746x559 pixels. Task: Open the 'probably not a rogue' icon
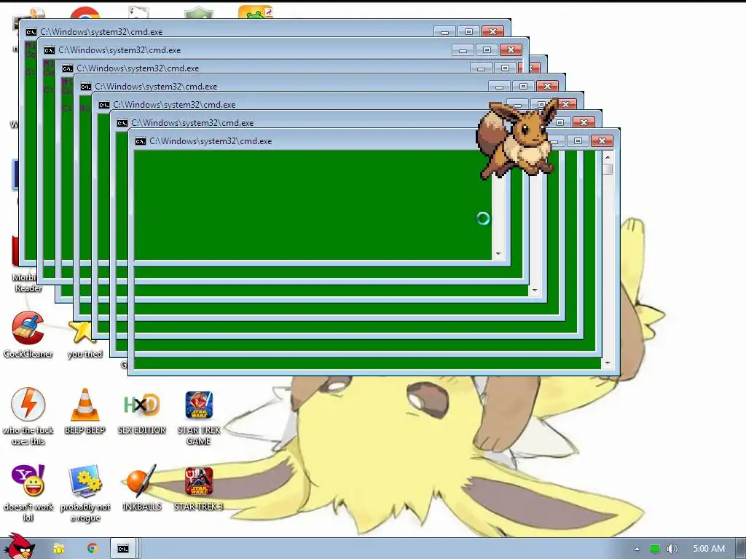tap(85, 493)
